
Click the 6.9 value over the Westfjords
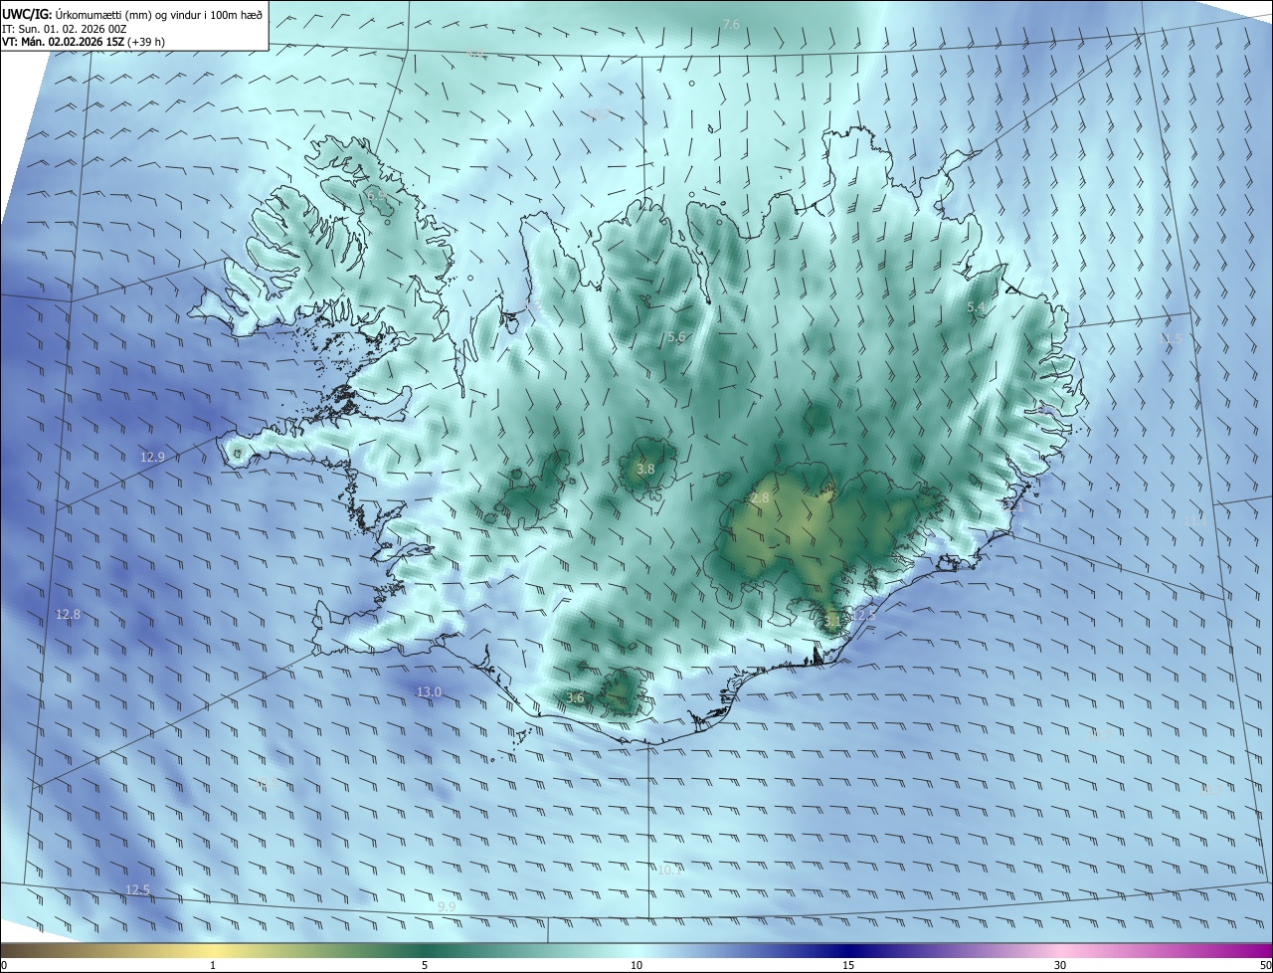(377, 197)
